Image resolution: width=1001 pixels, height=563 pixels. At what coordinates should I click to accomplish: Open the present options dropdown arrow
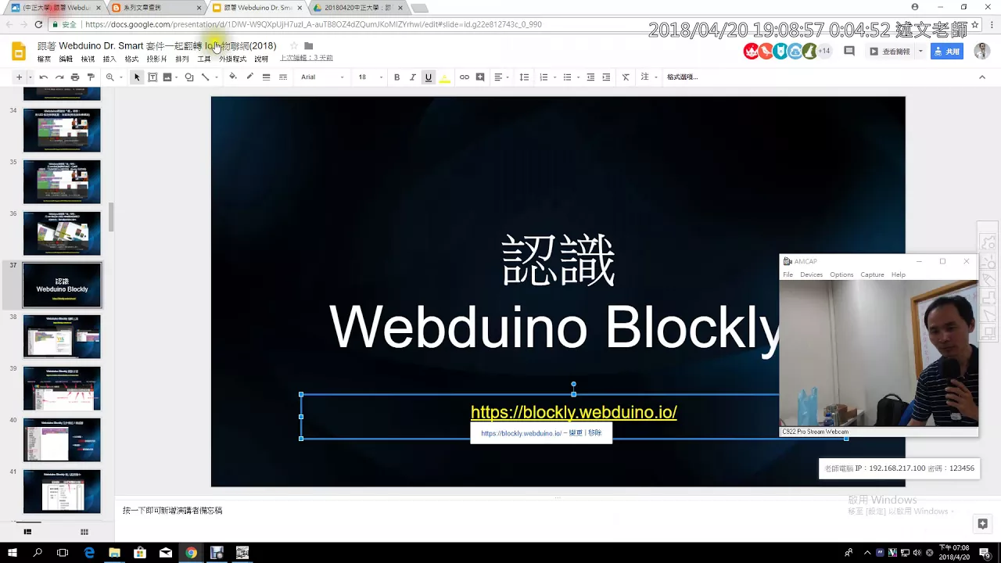pyautogui.click(x=920, y=52)
